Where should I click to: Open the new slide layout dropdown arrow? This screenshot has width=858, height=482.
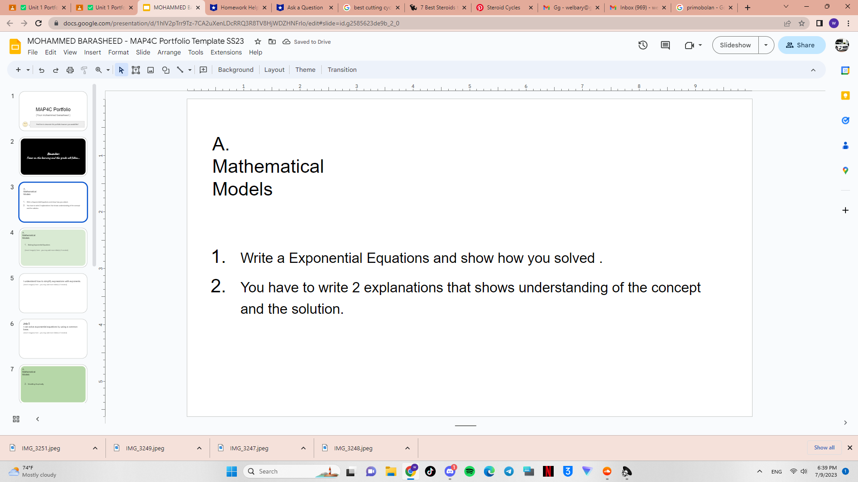[x=28, y=70]
